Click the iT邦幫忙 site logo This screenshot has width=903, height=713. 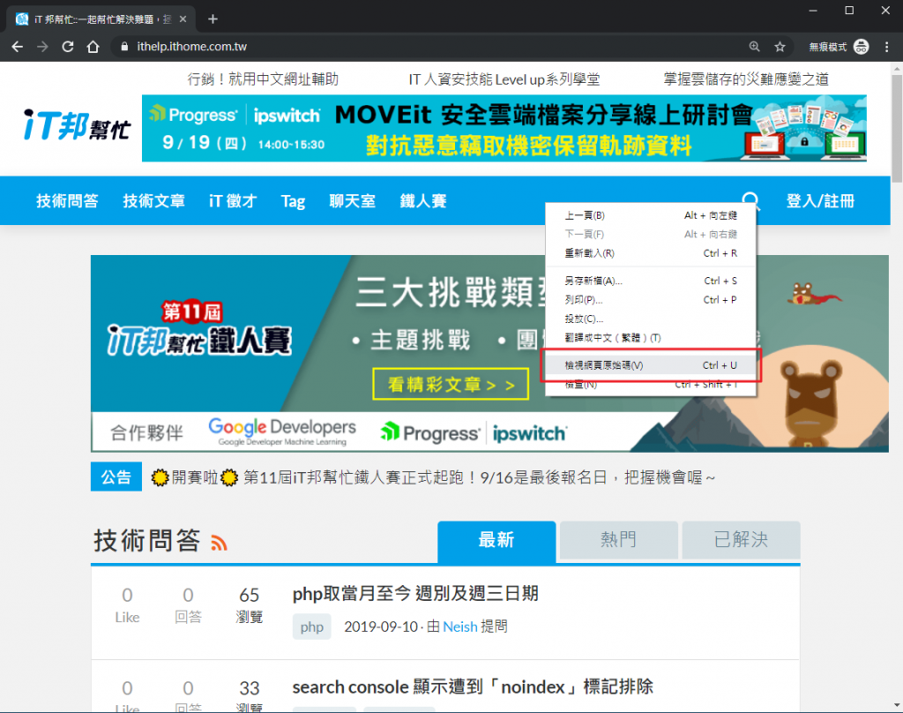pos(78,124)
